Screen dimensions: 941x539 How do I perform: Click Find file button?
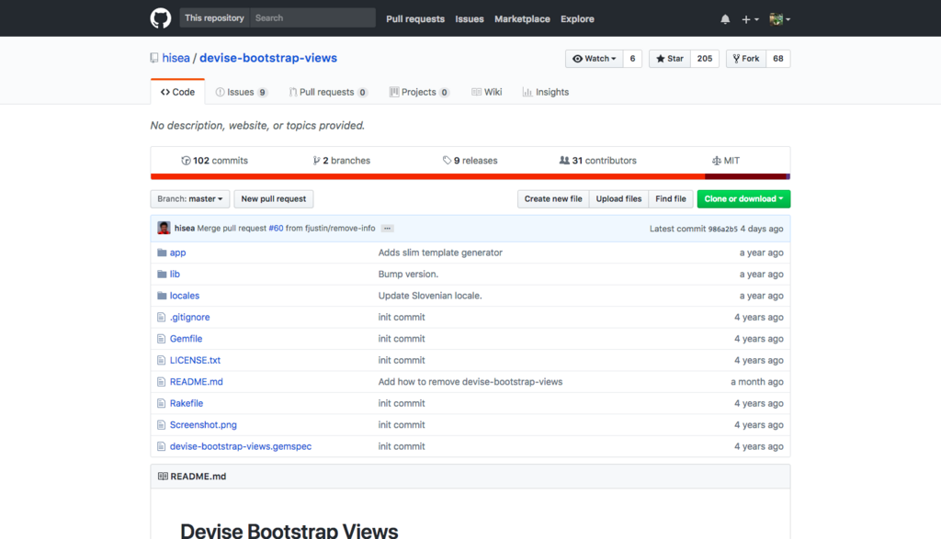click(x=670, y=199)
